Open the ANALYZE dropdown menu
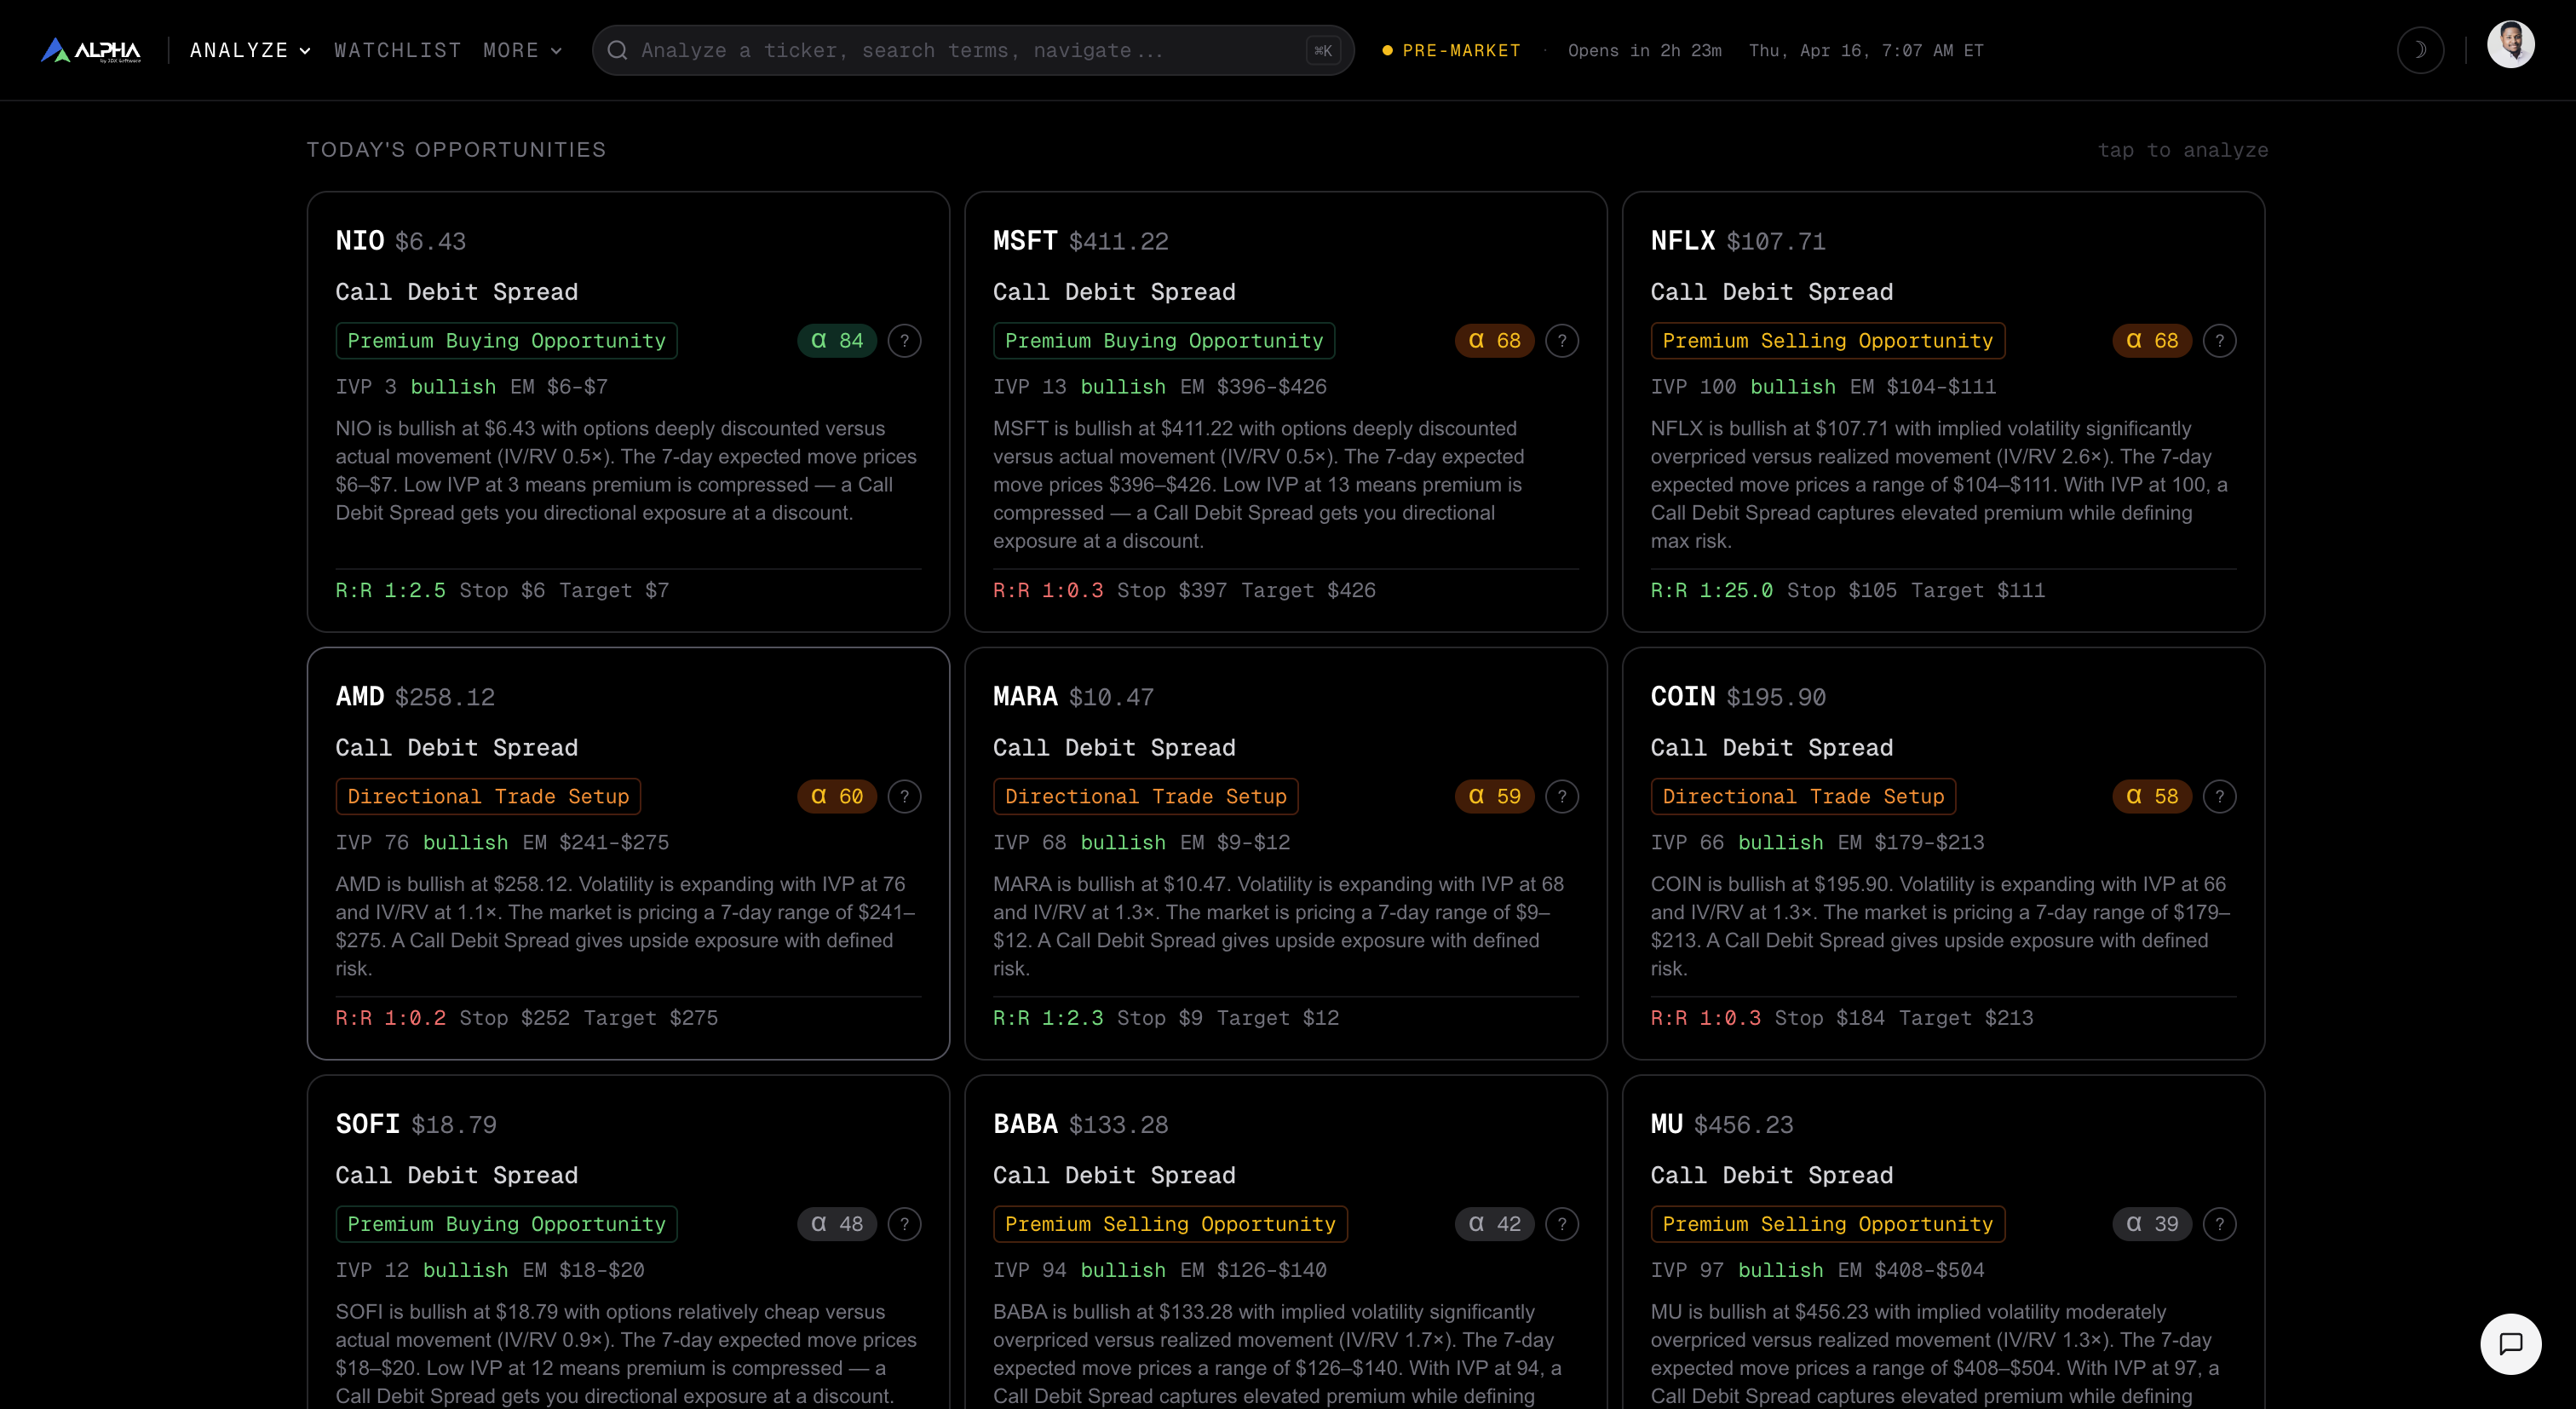Screen dimensions: 2576x1409 click(248, 50)
